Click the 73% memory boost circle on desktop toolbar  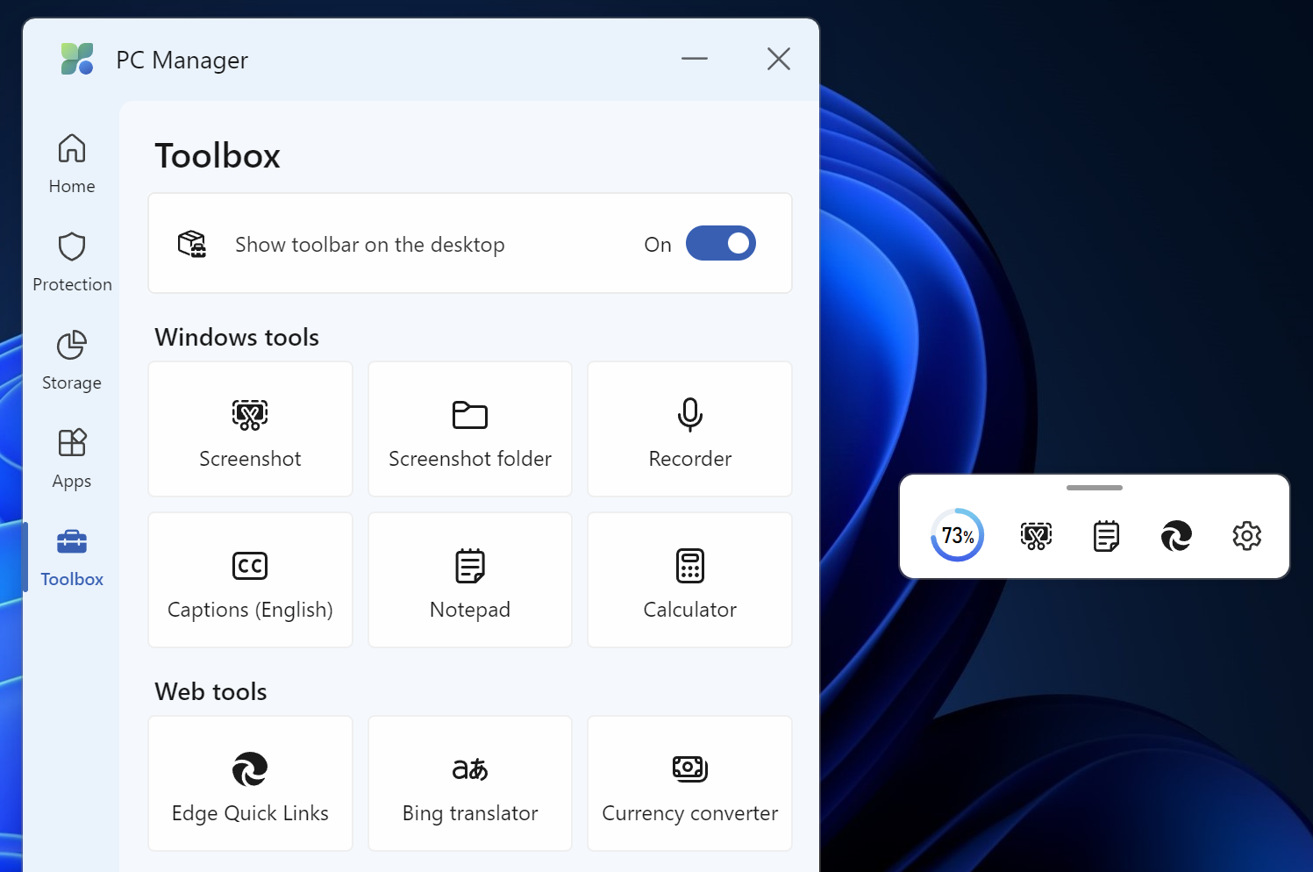tap(957, 535)
